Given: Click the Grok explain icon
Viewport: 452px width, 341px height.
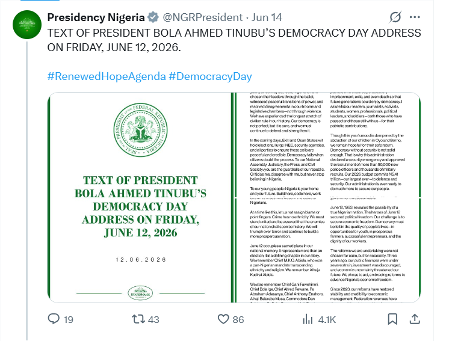Looking at the screenshot, I should 395,17.
